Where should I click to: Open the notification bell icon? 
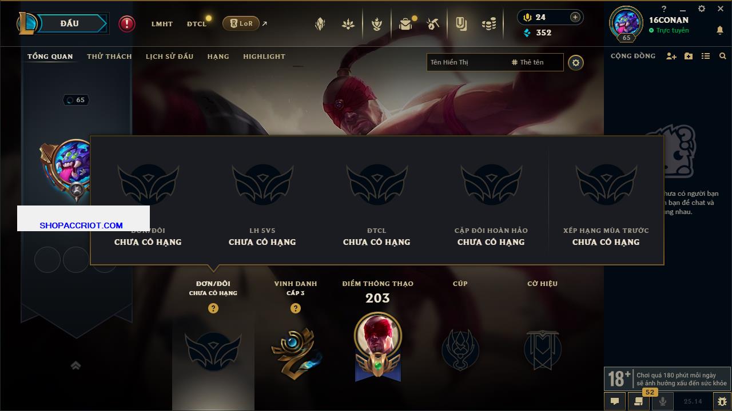pos(719,30)
